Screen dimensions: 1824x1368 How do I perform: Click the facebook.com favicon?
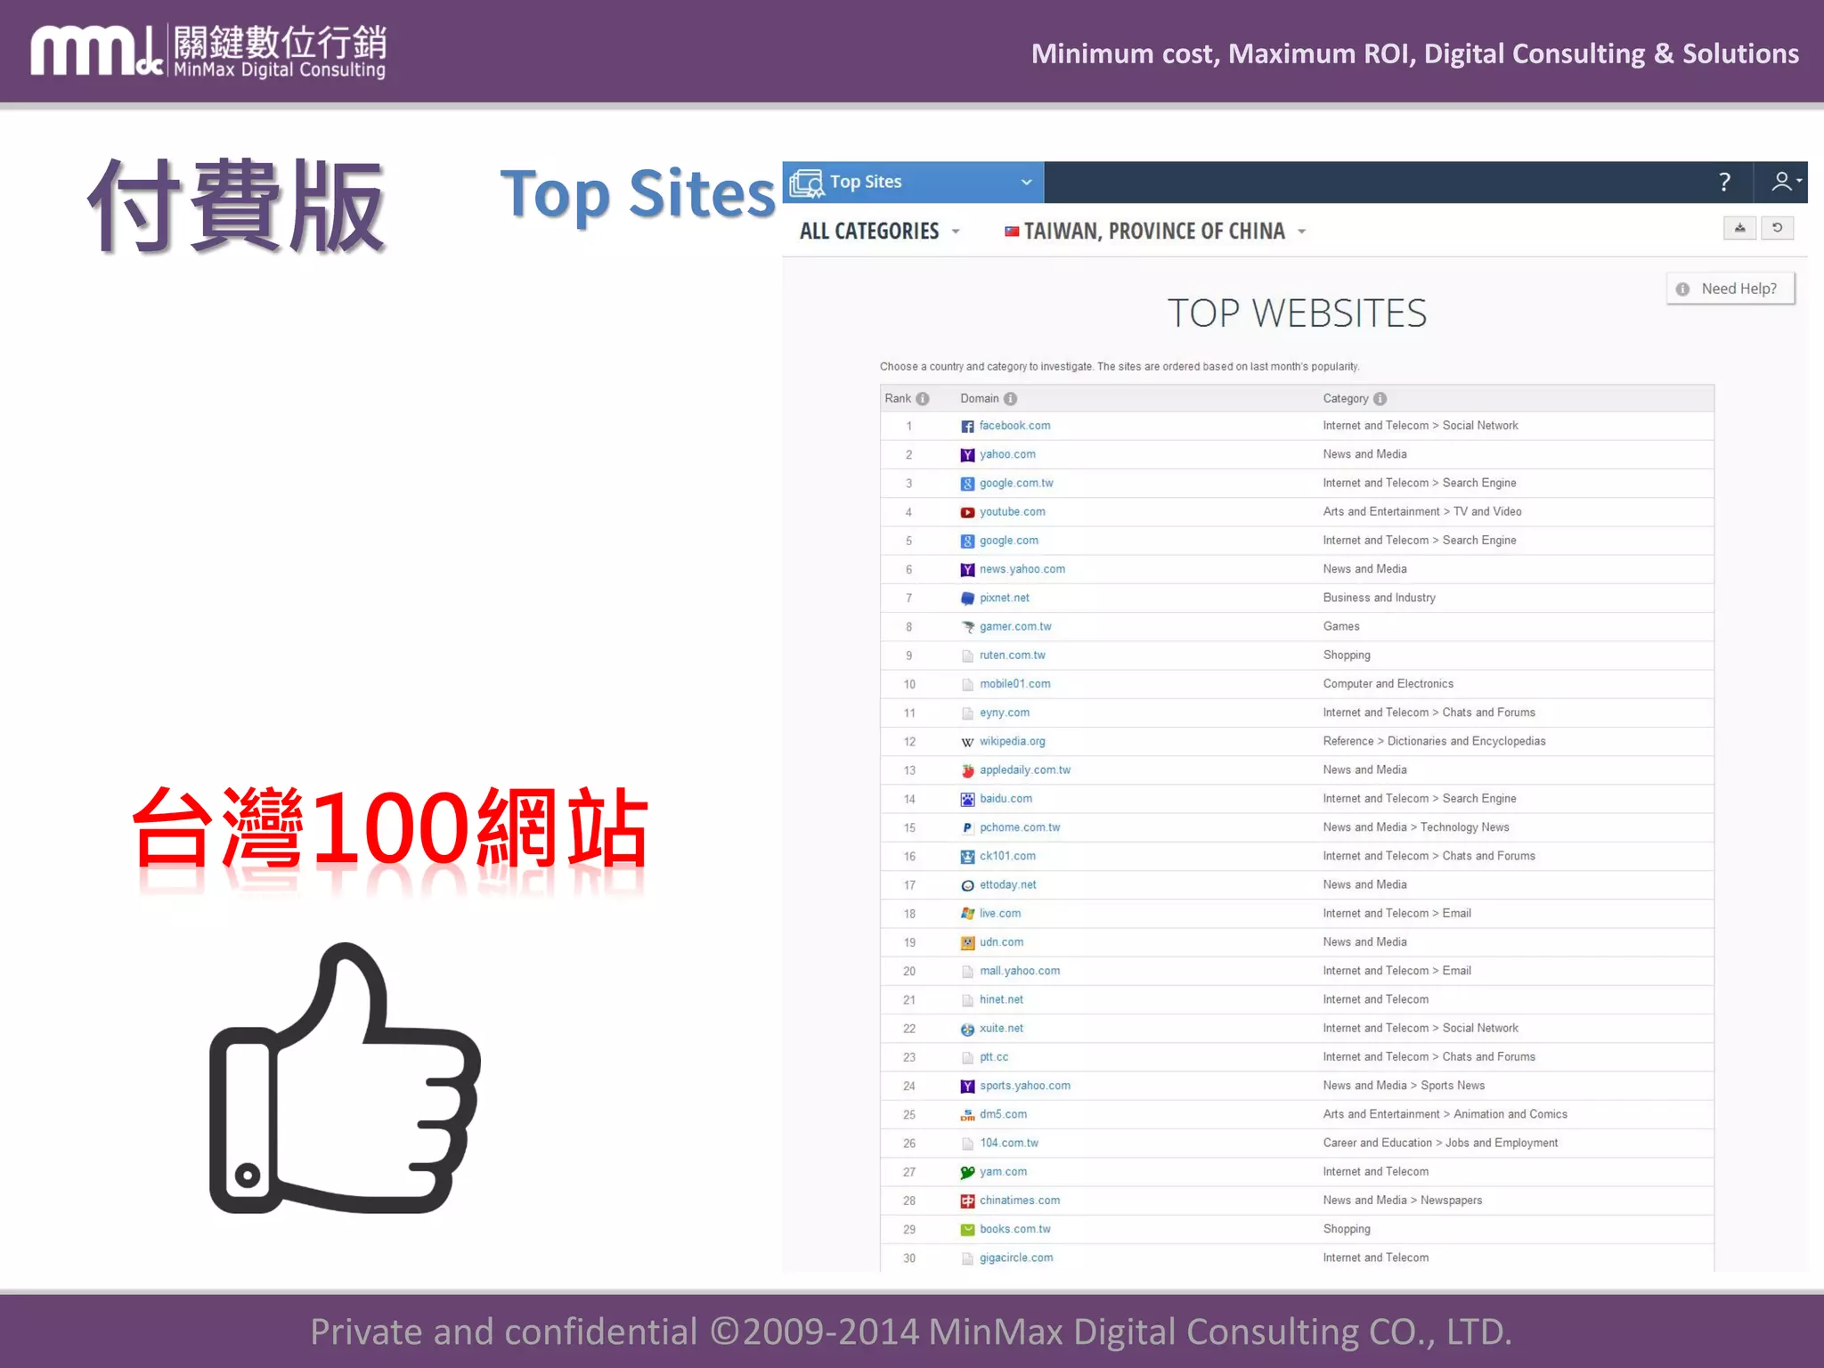(967, 427)
